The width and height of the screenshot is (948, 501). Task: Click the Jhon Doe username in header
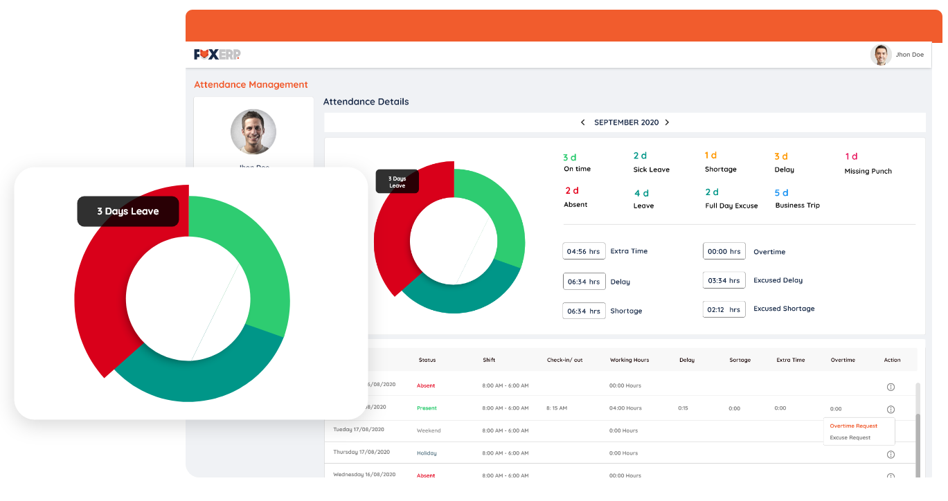click(x=909, y=55)
